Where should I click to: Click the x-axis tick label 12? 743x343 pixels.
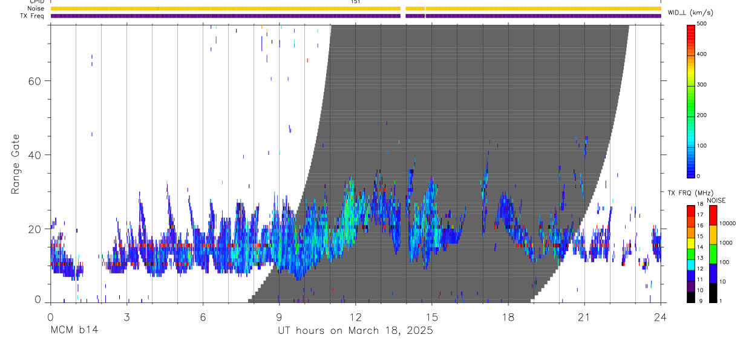pos(356,316)
